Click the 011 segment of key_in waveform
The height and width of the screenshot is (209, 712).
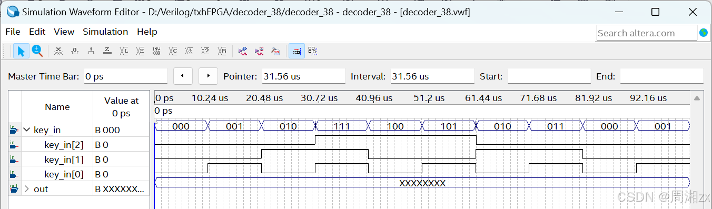tap(556, 126)
